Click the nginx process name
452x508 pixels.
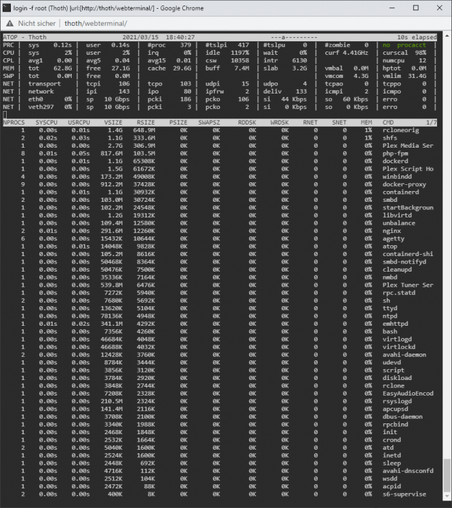point(392,231)
